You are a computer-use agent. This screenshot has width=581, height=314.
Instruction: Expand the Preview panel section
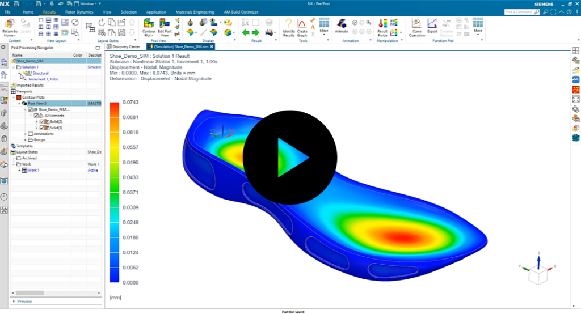[14, 302]
